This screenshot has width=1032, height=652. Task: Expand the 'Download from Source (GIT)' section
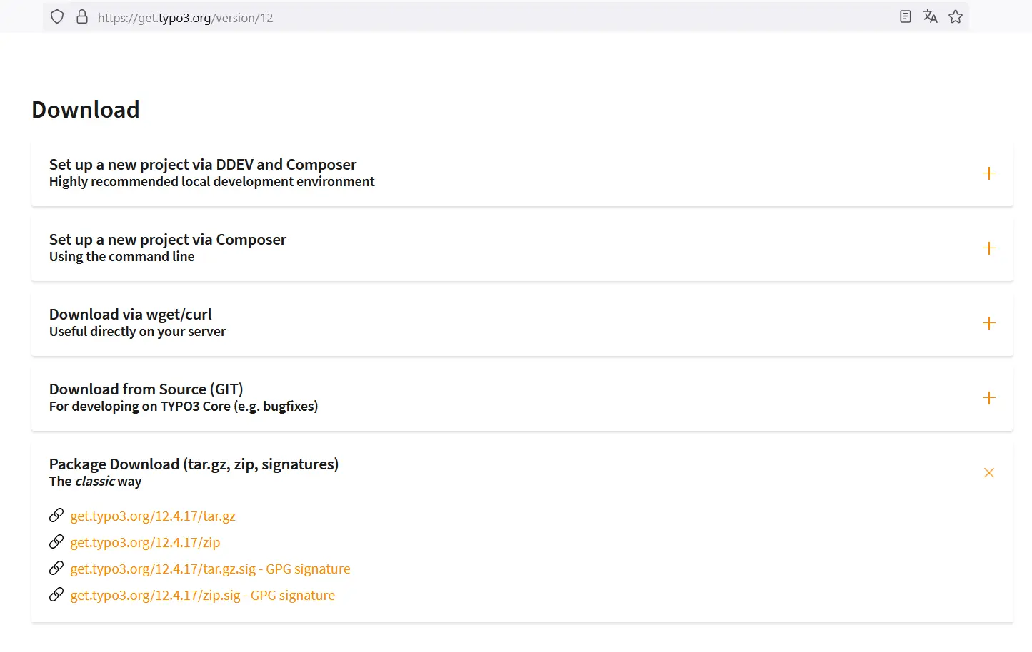989,397
